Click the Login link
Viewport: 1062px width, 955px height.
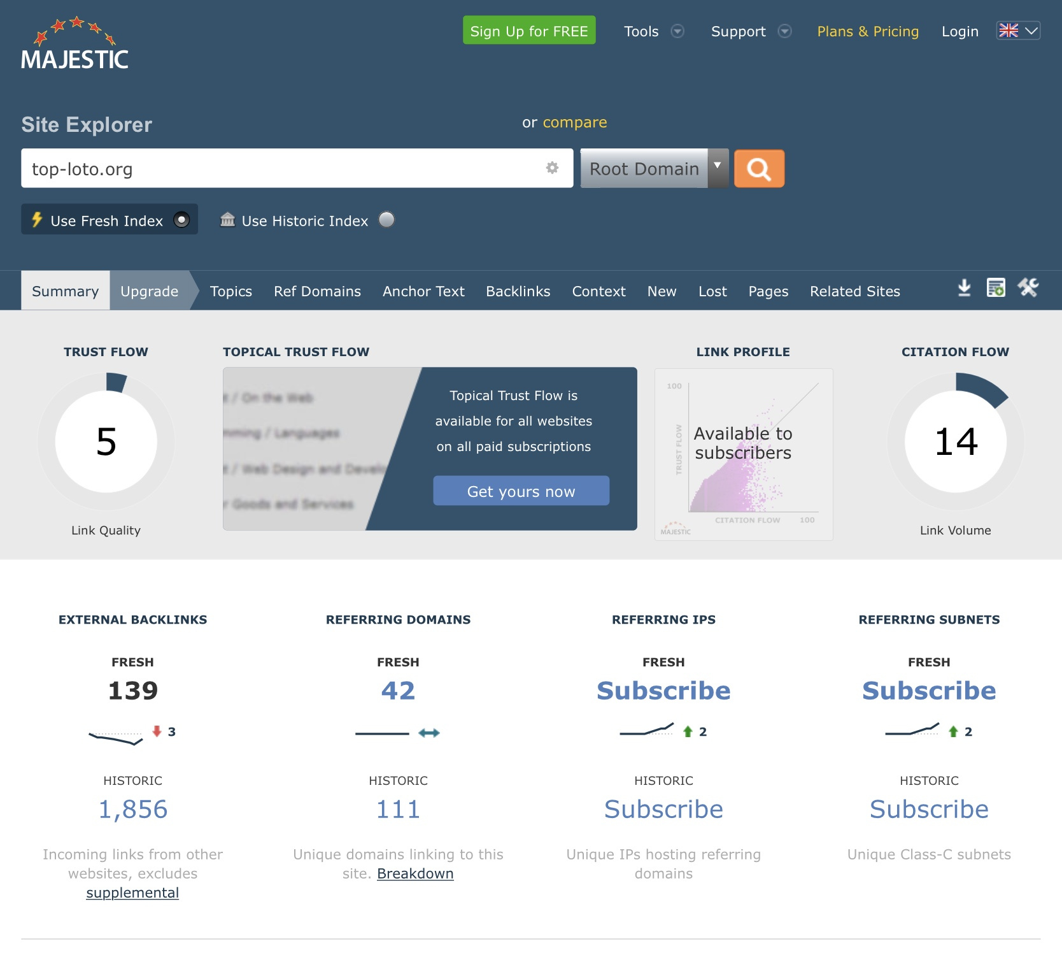click(960, 31)
